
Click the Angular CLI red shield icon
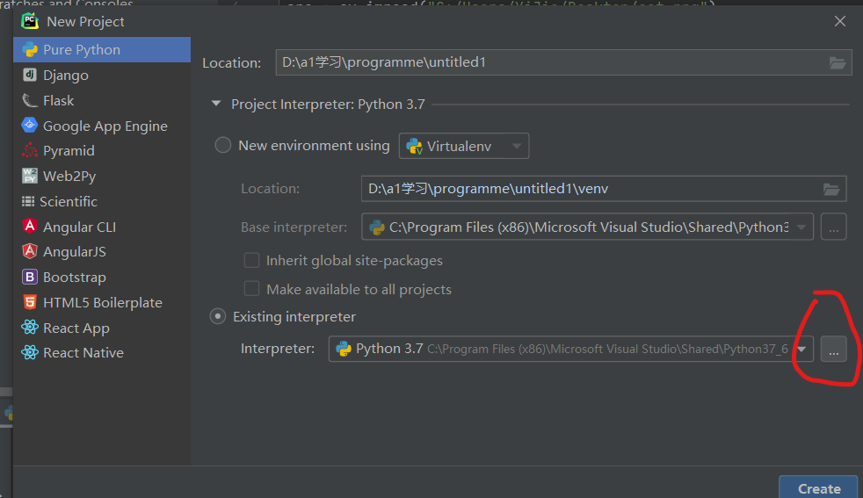coord(30,226)
